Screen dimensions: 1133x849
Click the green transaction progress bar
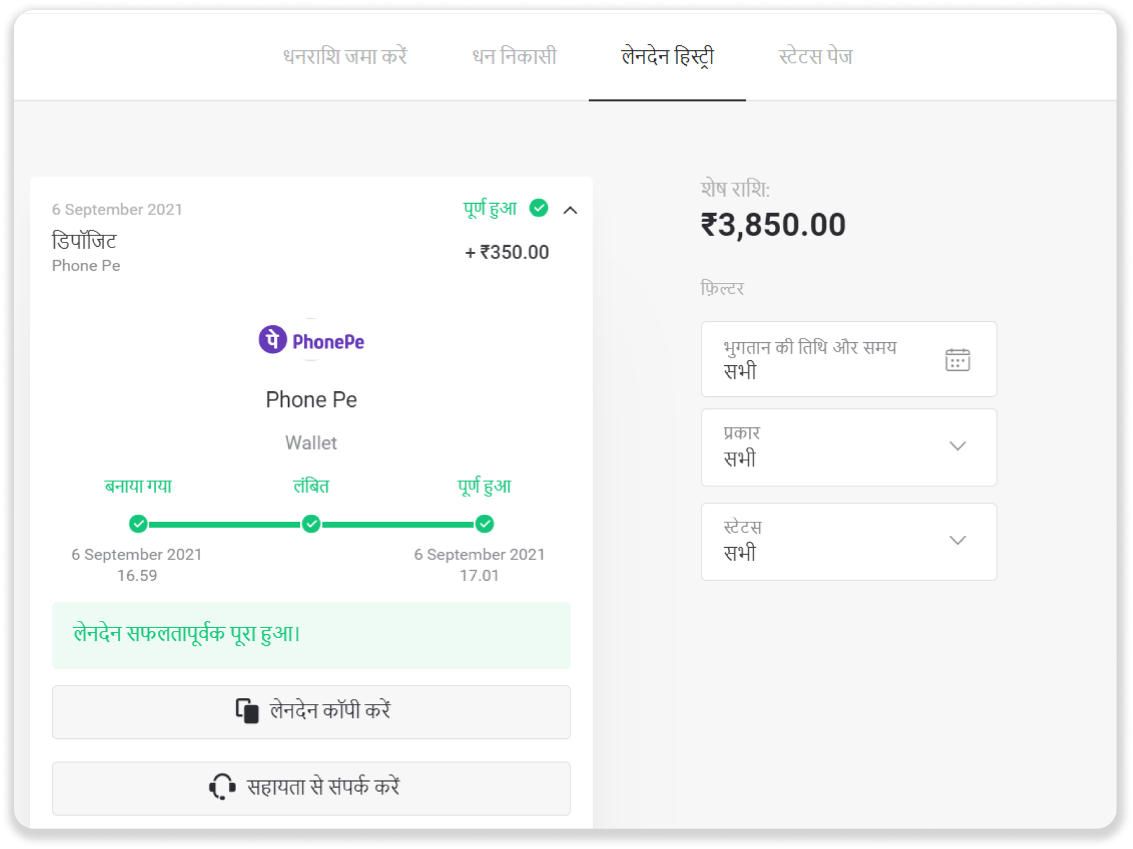(x=225, y=524)
